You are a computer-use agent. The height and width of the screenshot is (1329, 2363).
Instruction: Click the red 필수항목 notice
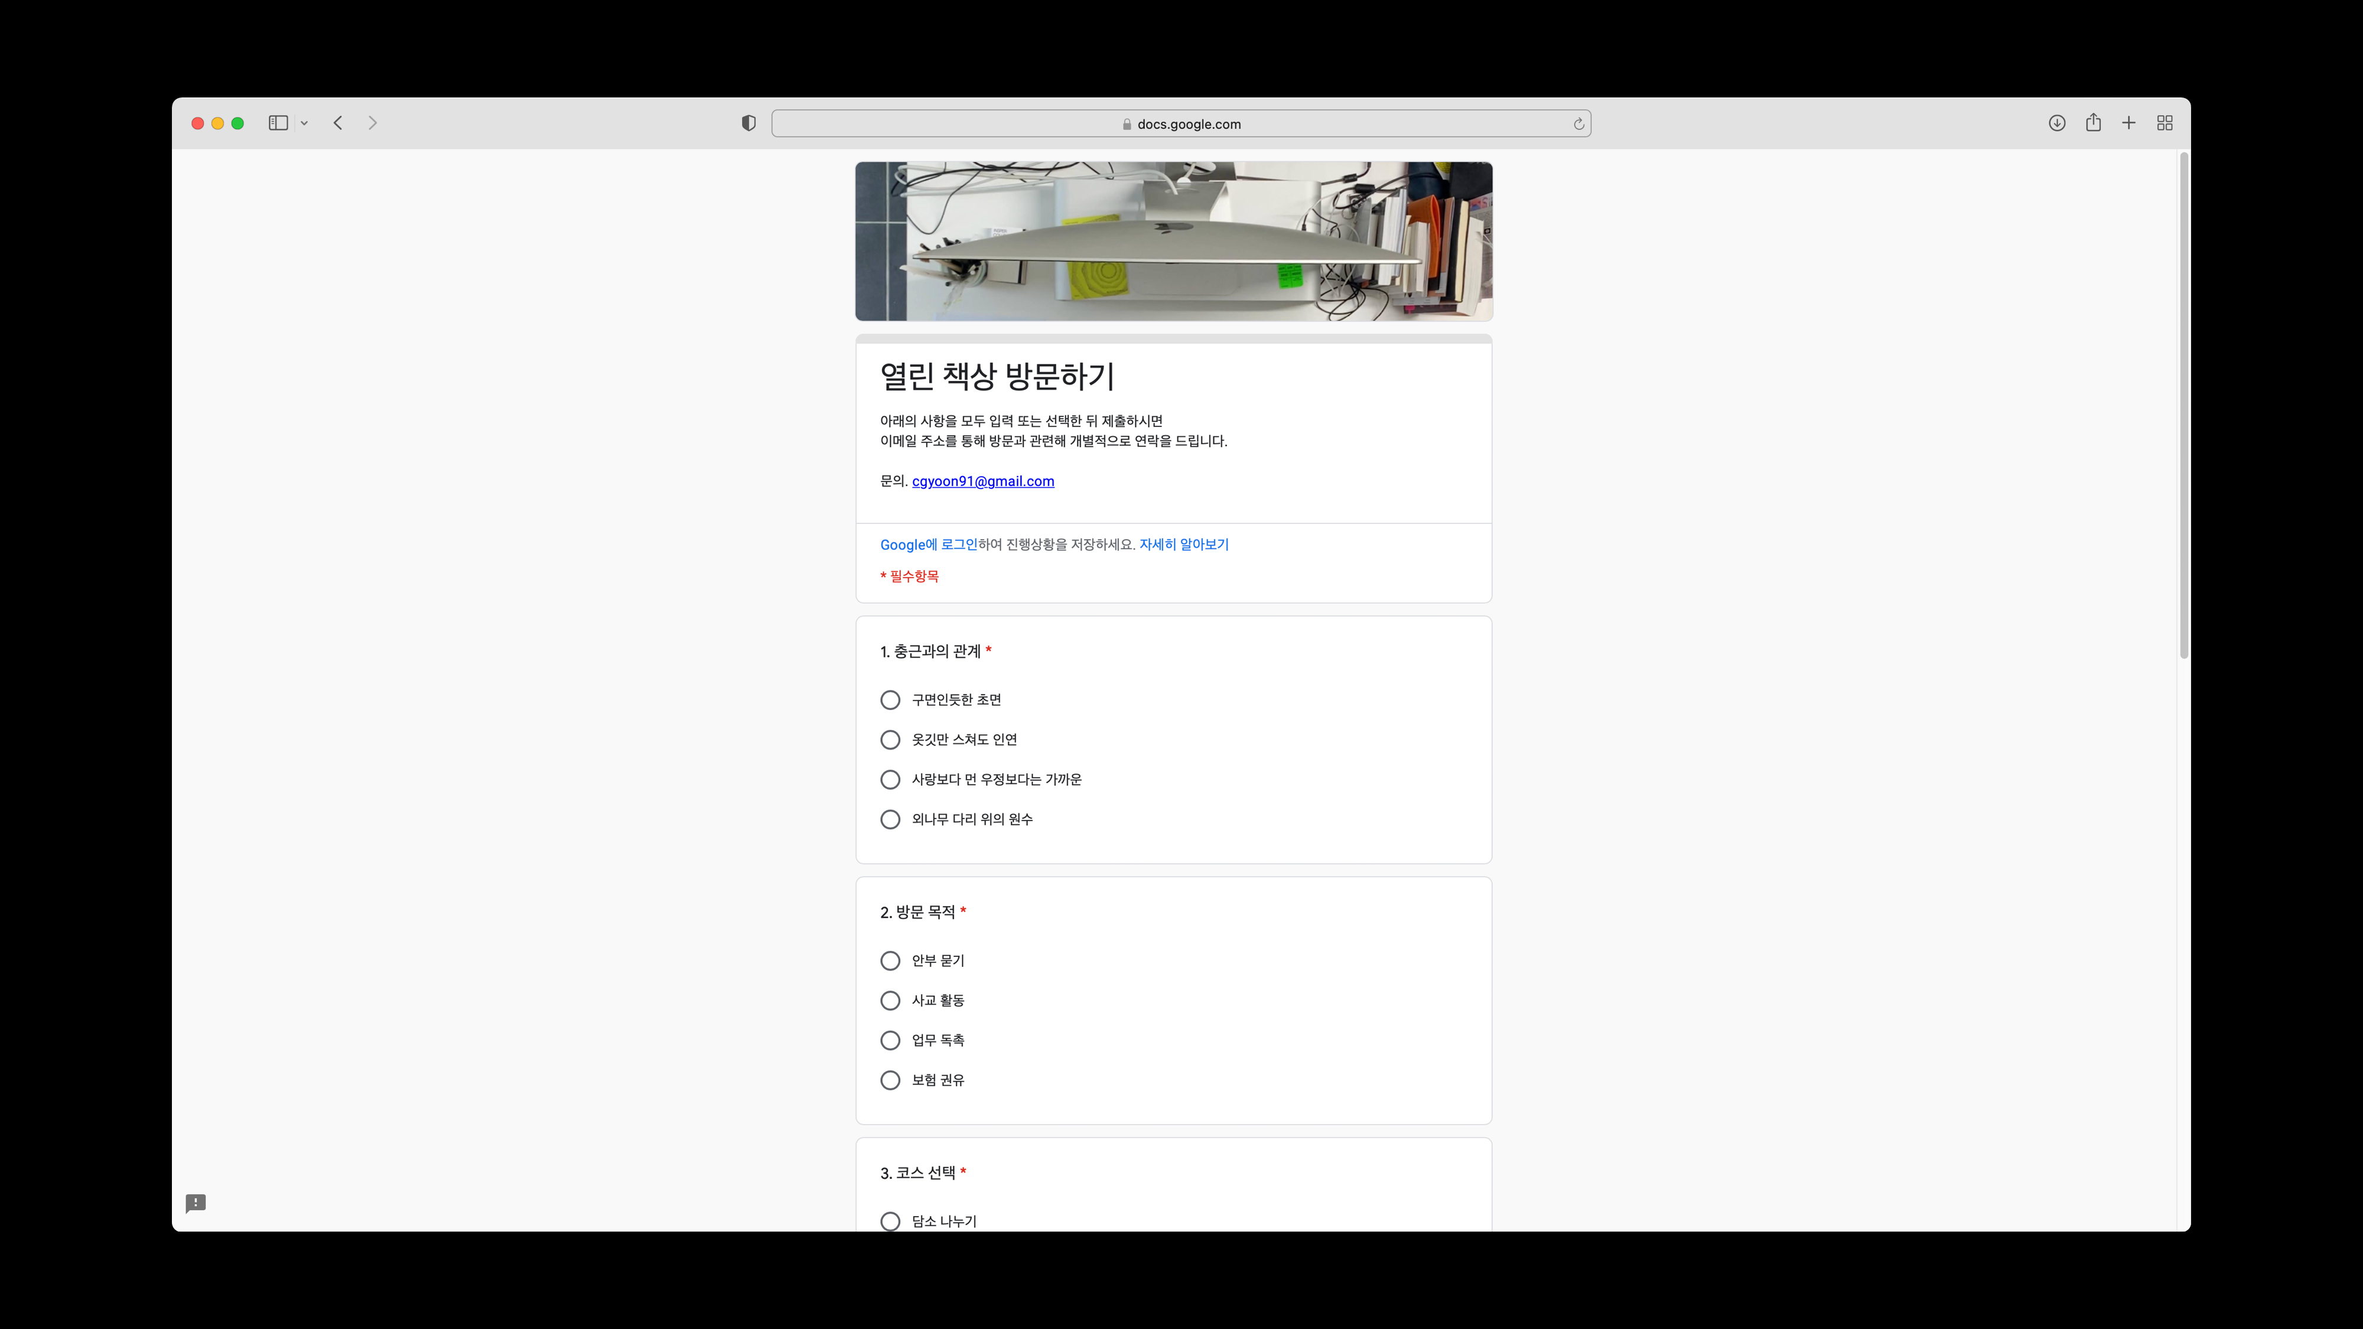click(909, 576)
